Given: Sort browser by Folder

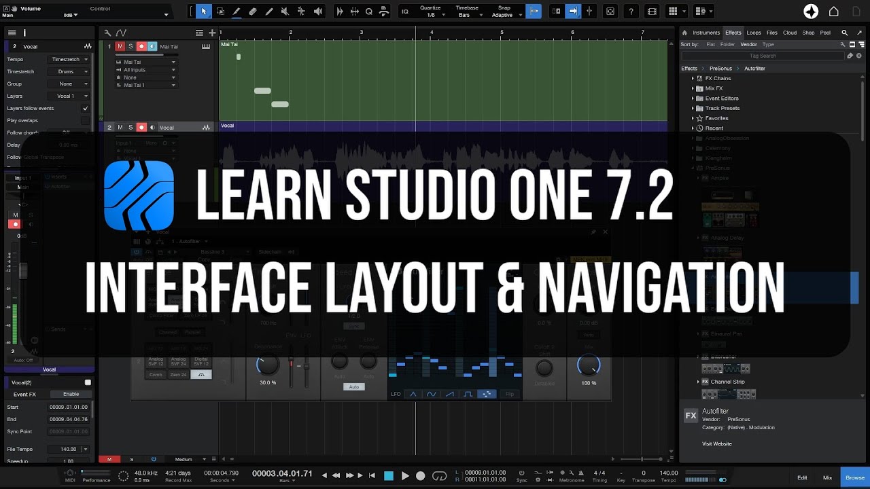Looking at the screenshot, I should coord(727,45).
